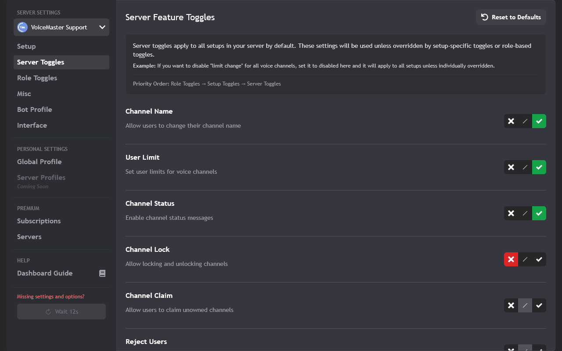Click the reset arrow icon beside Reset to Defaults
This screenshot has height=351, width=562.
coord(484,17)
